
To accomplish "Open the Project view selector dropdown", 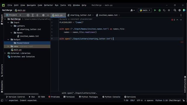I will [x=13, y=15].
